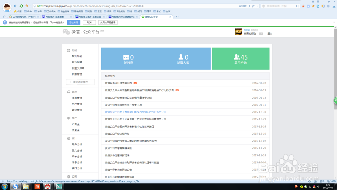Screen dimensions: 337x190
Task: Open 流量主 in the sidebar
Action: coord(75,130)
